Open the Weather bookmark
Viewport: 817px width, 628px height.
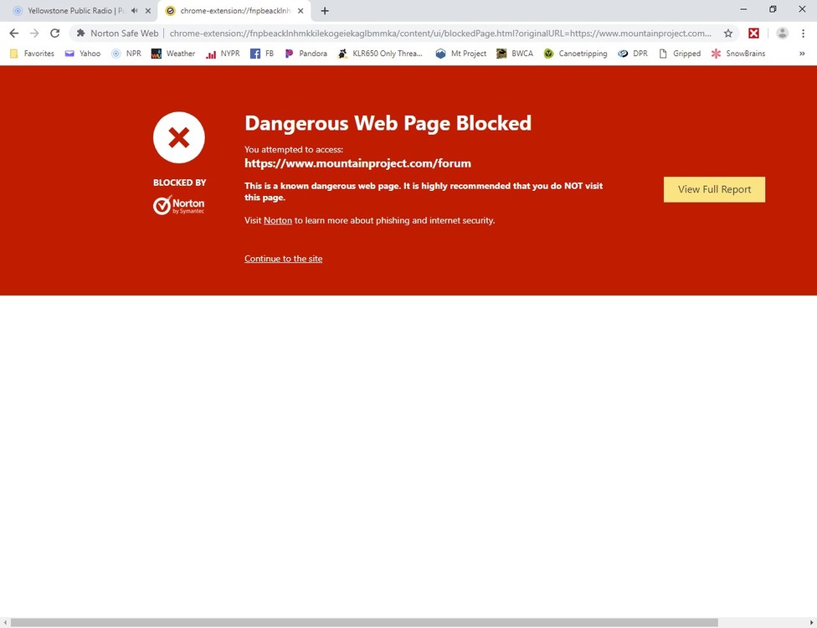tap(173, 53)
